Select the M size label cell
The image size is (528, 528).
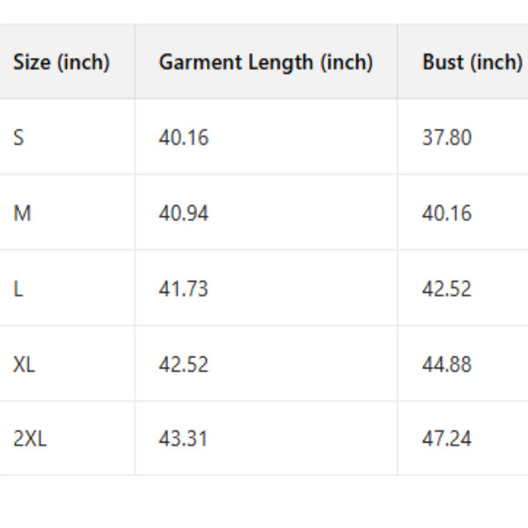(22, 213)
